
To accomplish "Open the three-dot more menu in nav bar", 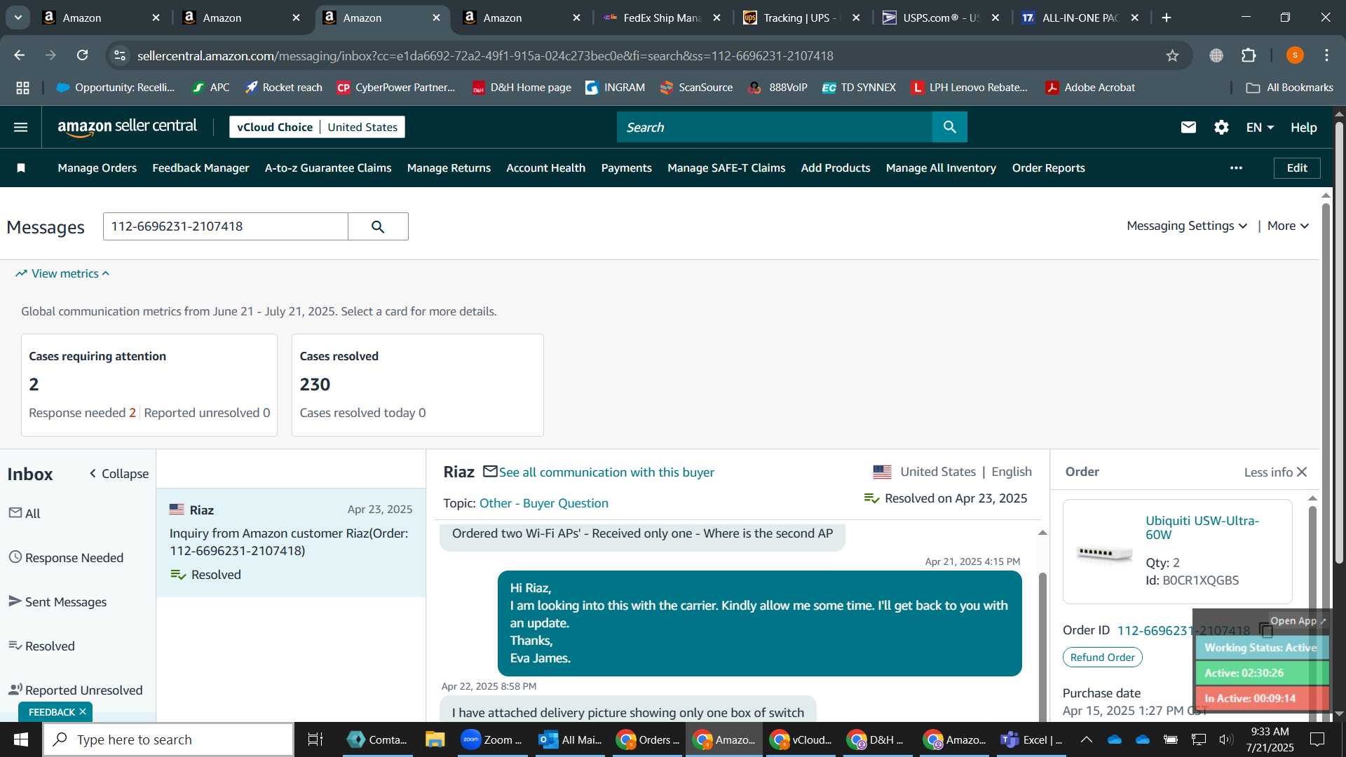I will 1236,168.
